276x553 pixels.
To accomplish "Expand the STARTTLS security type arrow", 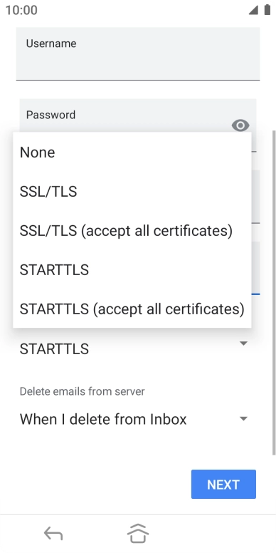I will [243, 343].
